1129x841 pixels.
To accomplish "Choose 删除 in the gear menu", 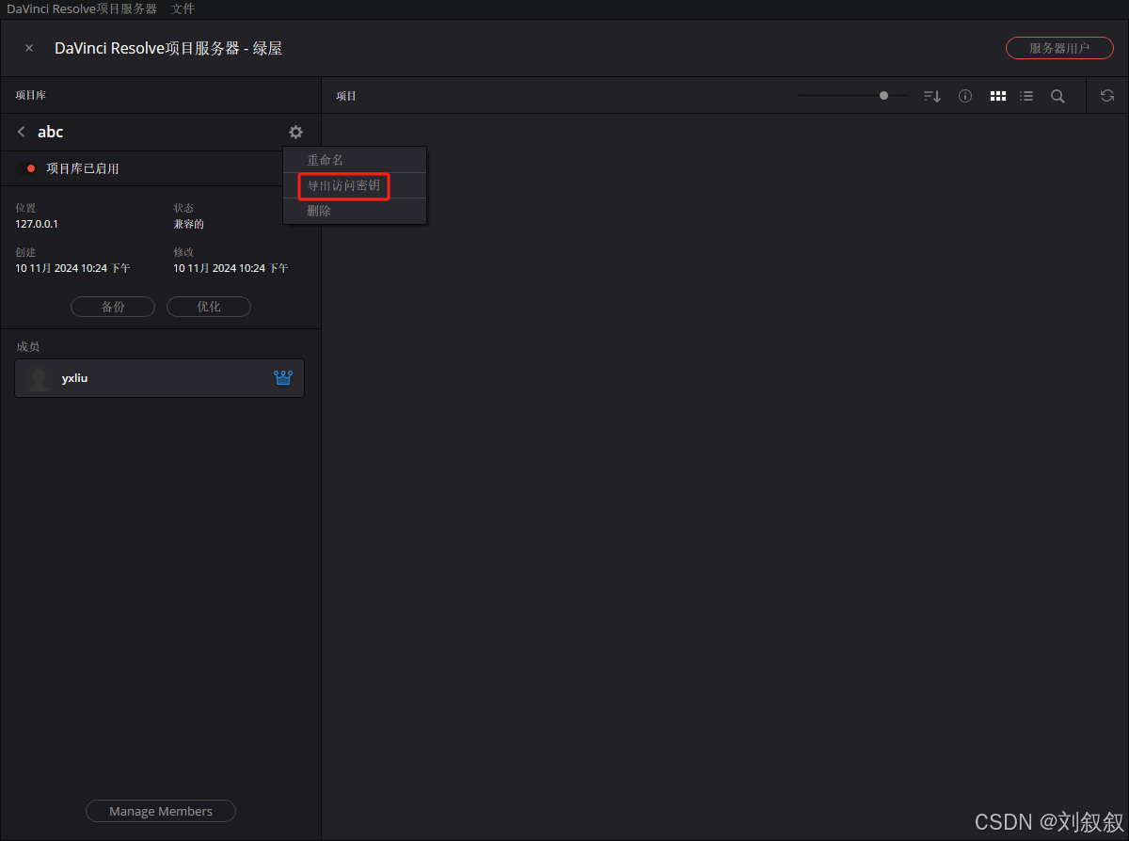I will 319,210.
